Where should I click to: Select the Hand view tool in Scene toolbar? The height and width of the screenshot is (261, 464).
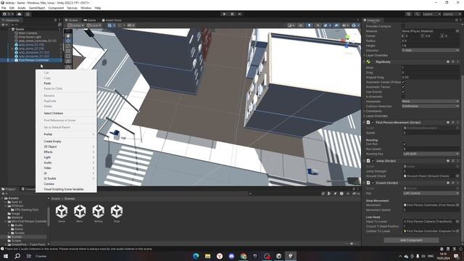(x=68, y=36)
